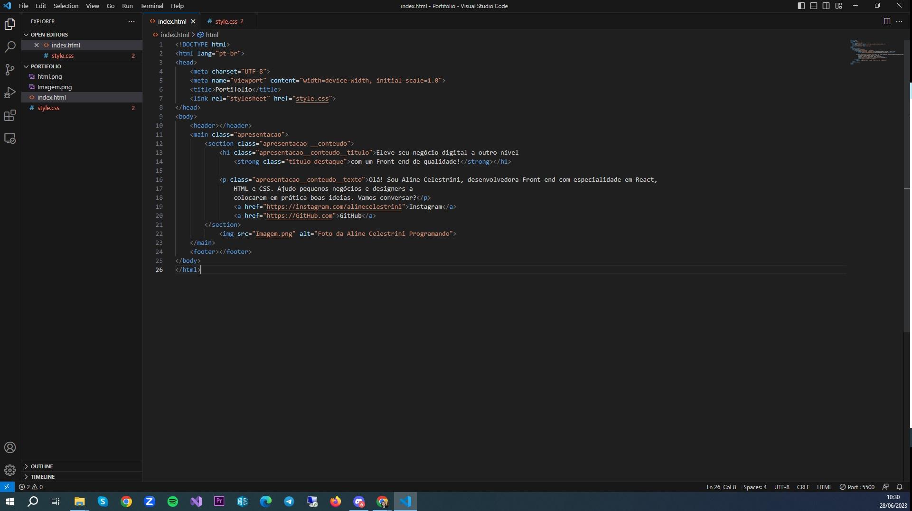Screen dimensions: 912x511
Task: Open the Help menu
Action: (x=177, y=6)
